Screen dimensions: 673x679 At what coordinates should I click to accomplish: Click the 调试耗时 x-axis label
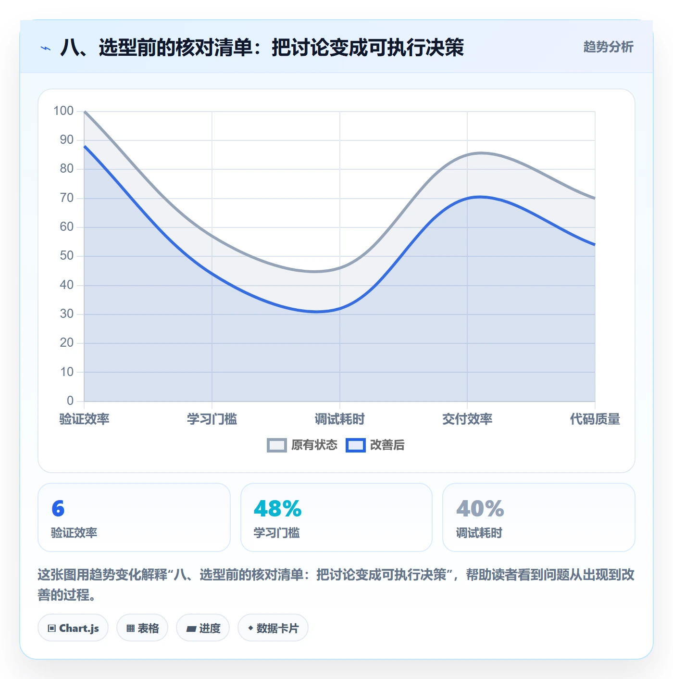pyautogui.click(x=340, y=419)
